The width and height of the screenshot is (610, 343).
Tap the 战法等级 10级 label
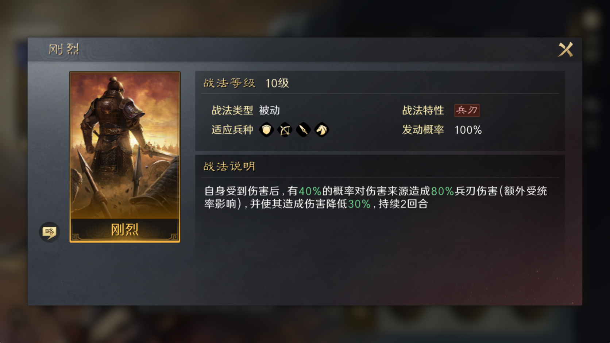coord(246,83)
